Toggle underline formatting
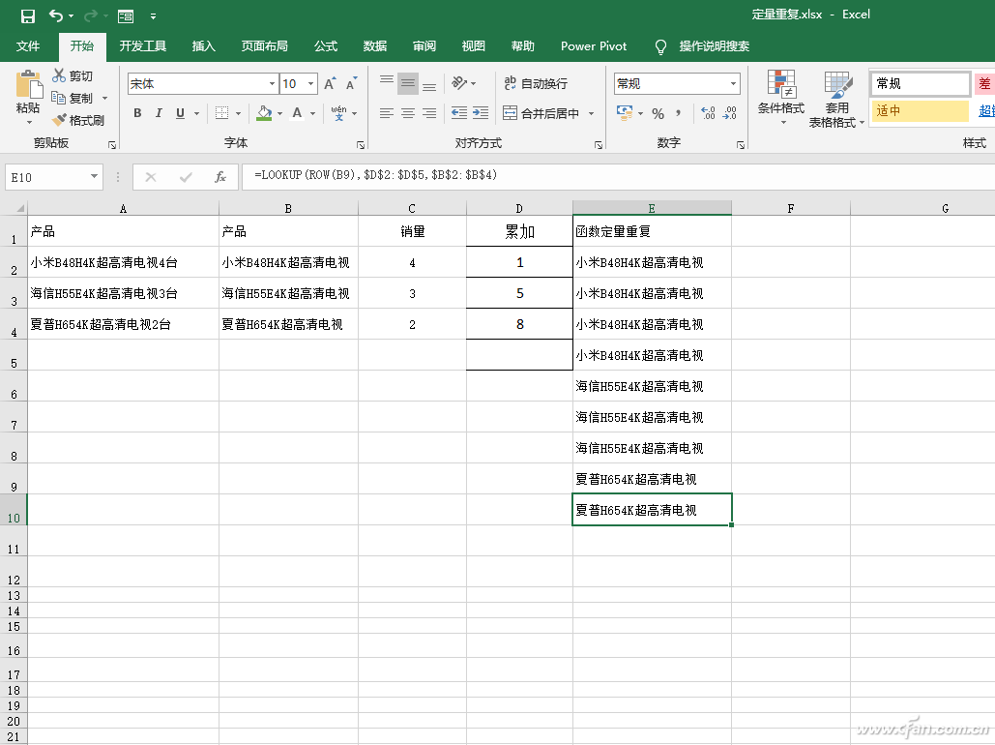 (x=180, y=113)
